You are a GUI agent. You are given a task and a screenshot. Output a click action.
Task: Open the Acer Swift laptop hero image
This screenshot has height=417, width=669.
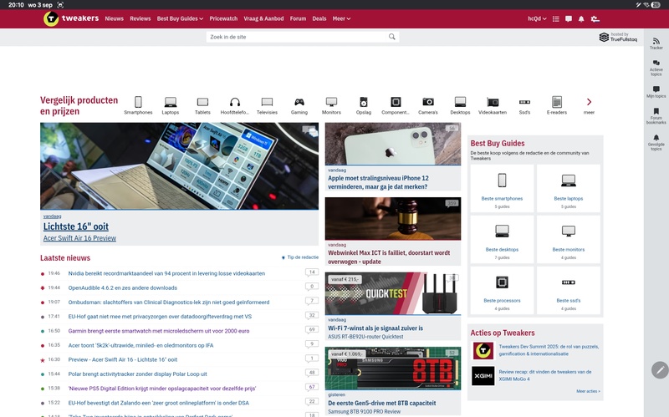(179, 165)
